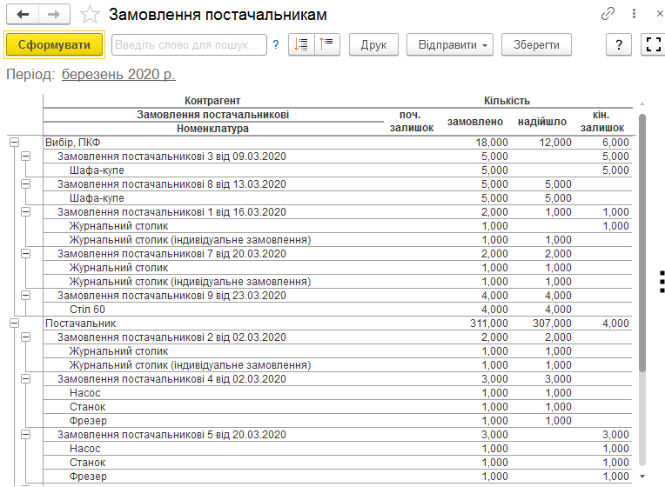The height and width of the screenshot is (487, 665).
Task: Click the Контрагент column header
Action: point(212,101)
